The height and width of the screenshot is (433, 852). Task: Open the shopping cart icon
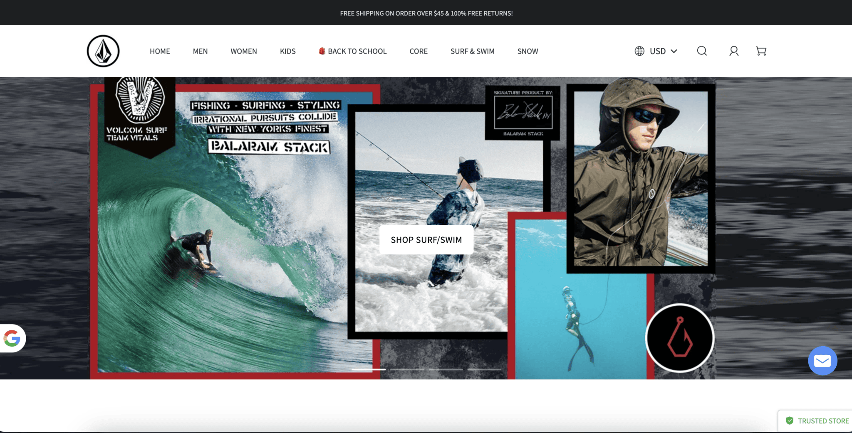click(761, 51)
